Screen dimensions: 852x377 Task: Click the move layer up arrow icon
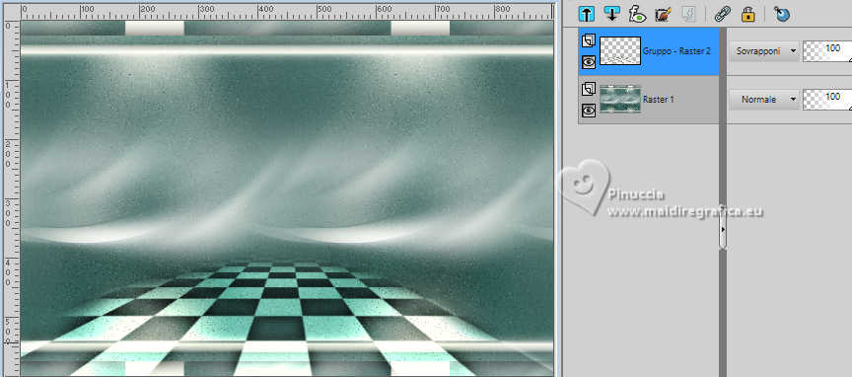587,14
